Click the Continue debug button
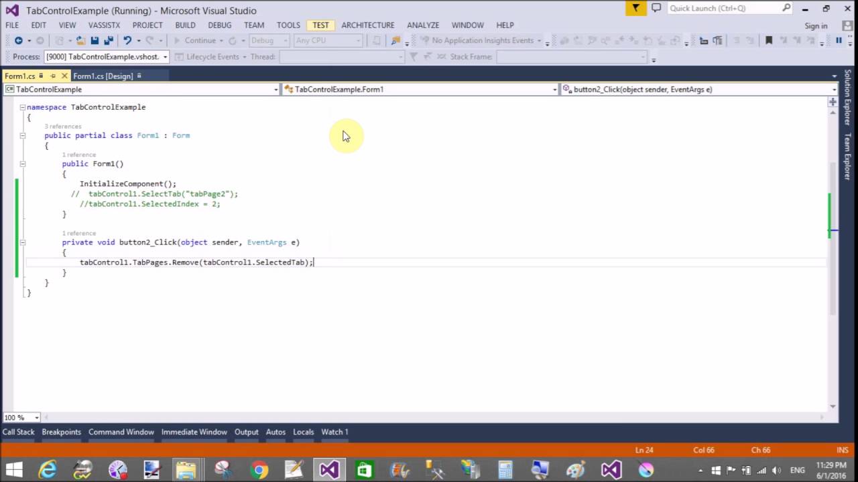858x482 pixels. [194, 40]
